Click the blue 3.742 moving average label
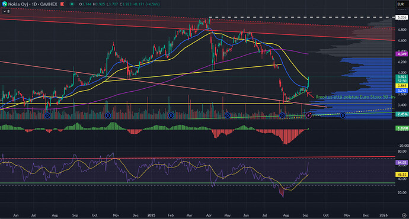 pyautogui.click(x=401, y=91)
